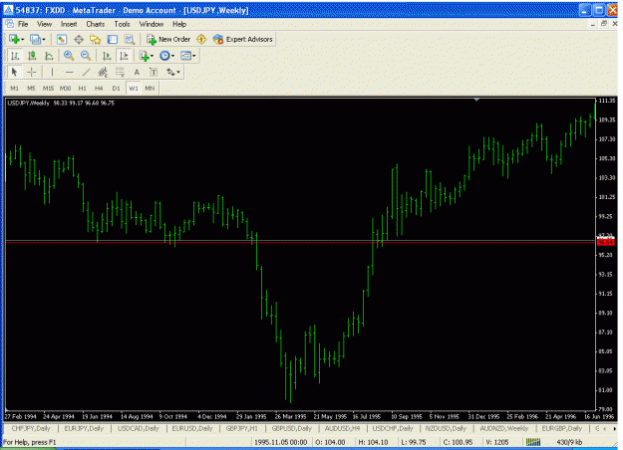The width and height of the screenshot is (623, 450).
Task: Click the red 96.54 price label
Action: click(x=606, y=242)
